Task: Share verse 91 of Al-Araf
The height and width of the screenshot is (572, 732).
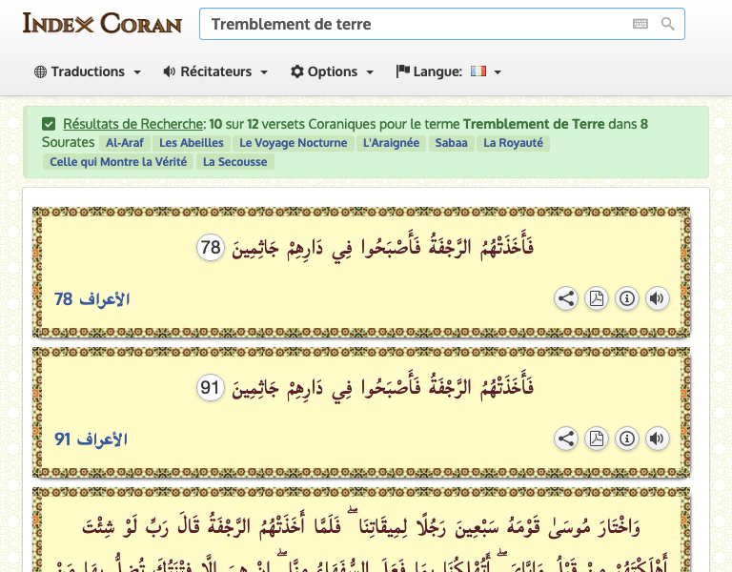Action: click(566, 439)
